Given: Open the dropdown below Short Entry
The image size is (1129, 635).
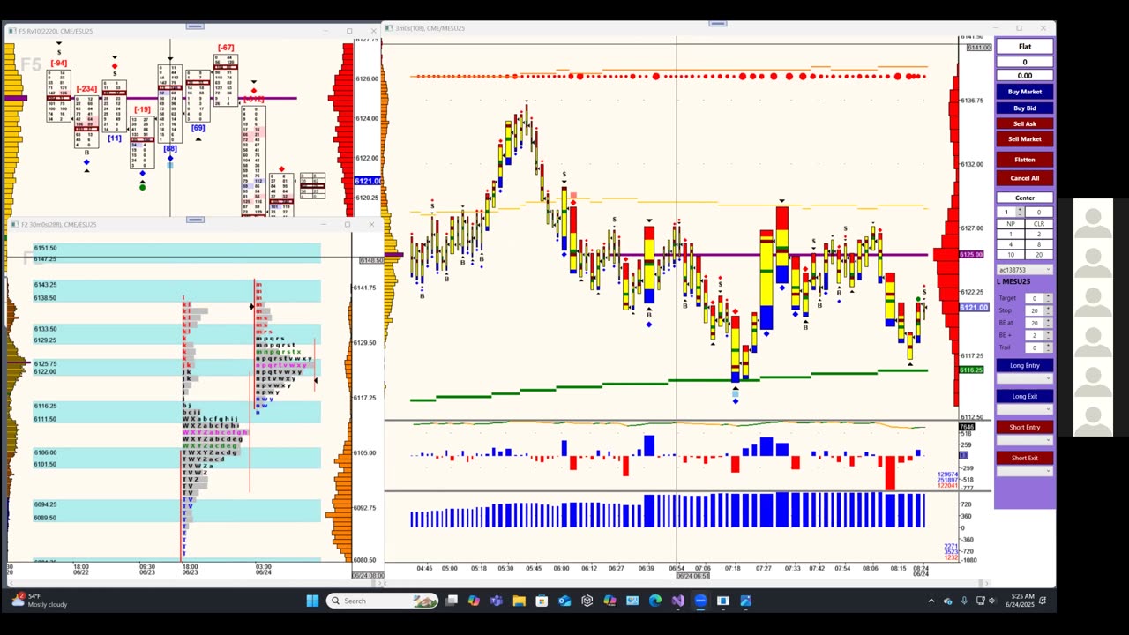Looking at the screenshot, I should pos(1025,440).
